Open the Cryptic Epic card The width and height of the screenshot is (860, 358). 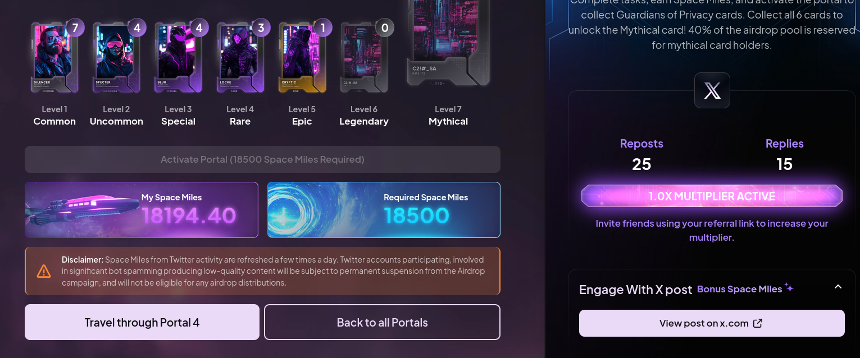[x=301, y=59]
